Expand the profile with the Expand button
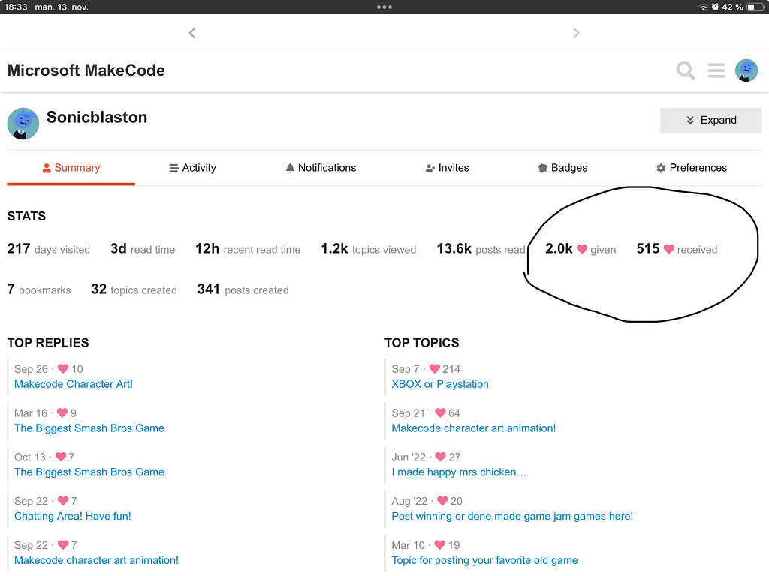 click(710, 120)
